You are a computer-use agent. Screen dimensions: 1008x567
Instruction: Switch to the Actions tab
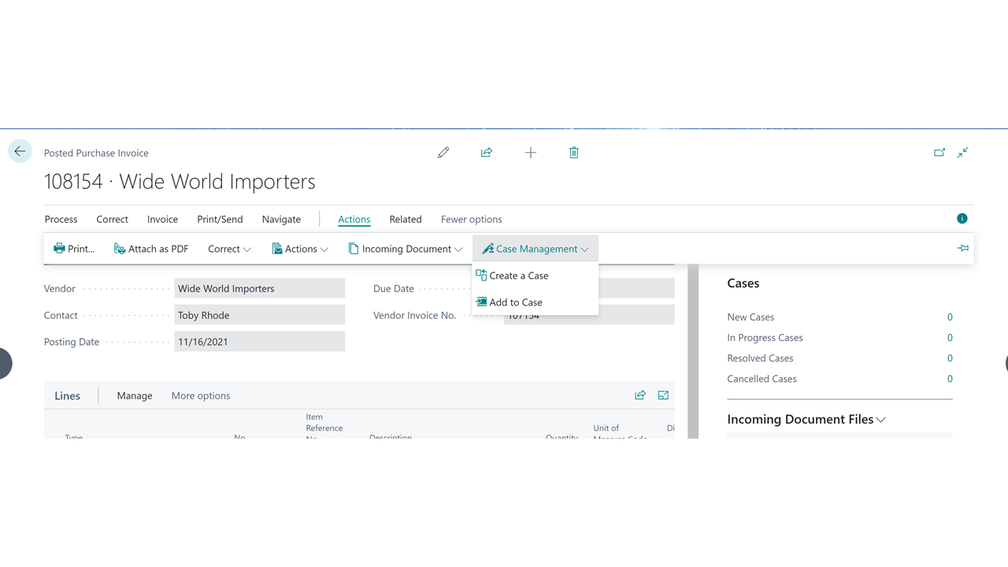coord(354,220)
